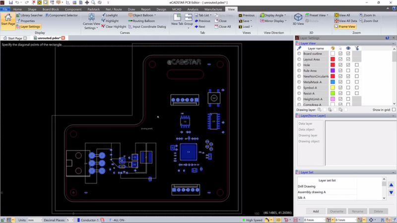Image resolution: width=397 pixels, height=223 pixels.
Task: Close All tabs
Action: (x=222, y=27)
